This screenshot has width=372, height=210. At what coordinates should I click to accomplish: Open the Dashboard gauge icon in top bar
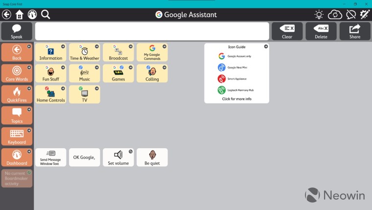pyautogui.click(x=32, y=15)
